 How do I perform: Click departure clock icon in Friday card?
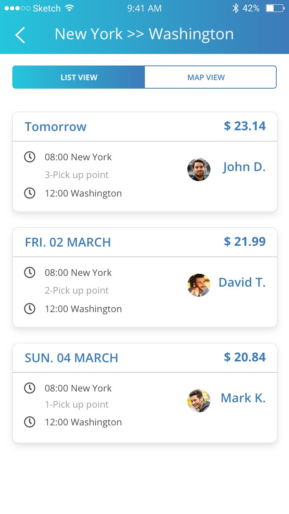(x=30, y=272)
